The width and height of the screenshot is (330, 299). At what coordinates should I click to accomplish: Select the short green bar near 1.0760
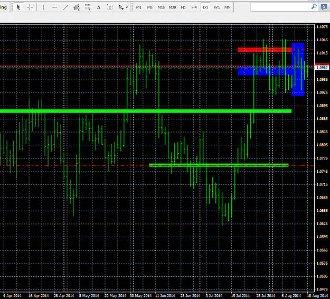(x=219, y=165)
